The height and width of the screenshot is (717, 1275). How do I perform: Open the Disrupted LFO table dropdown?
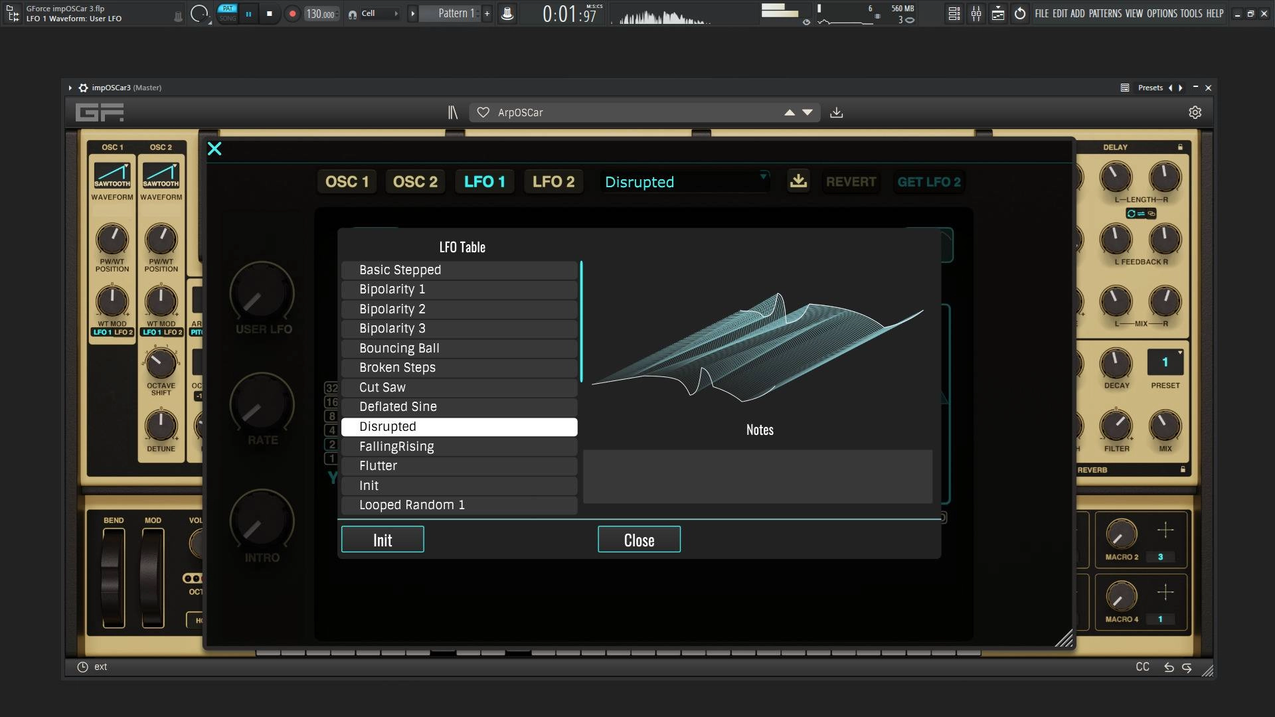coord(685,182)
